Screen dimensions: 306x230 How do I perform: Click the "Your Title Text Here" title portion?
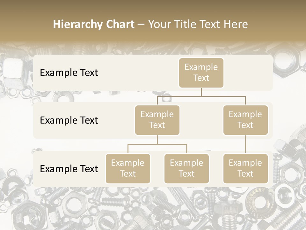(x=198, y=24)
